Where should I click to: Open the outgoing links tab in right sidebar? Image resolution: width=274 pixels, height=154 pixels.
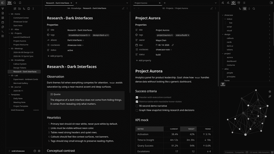[228, 3]
